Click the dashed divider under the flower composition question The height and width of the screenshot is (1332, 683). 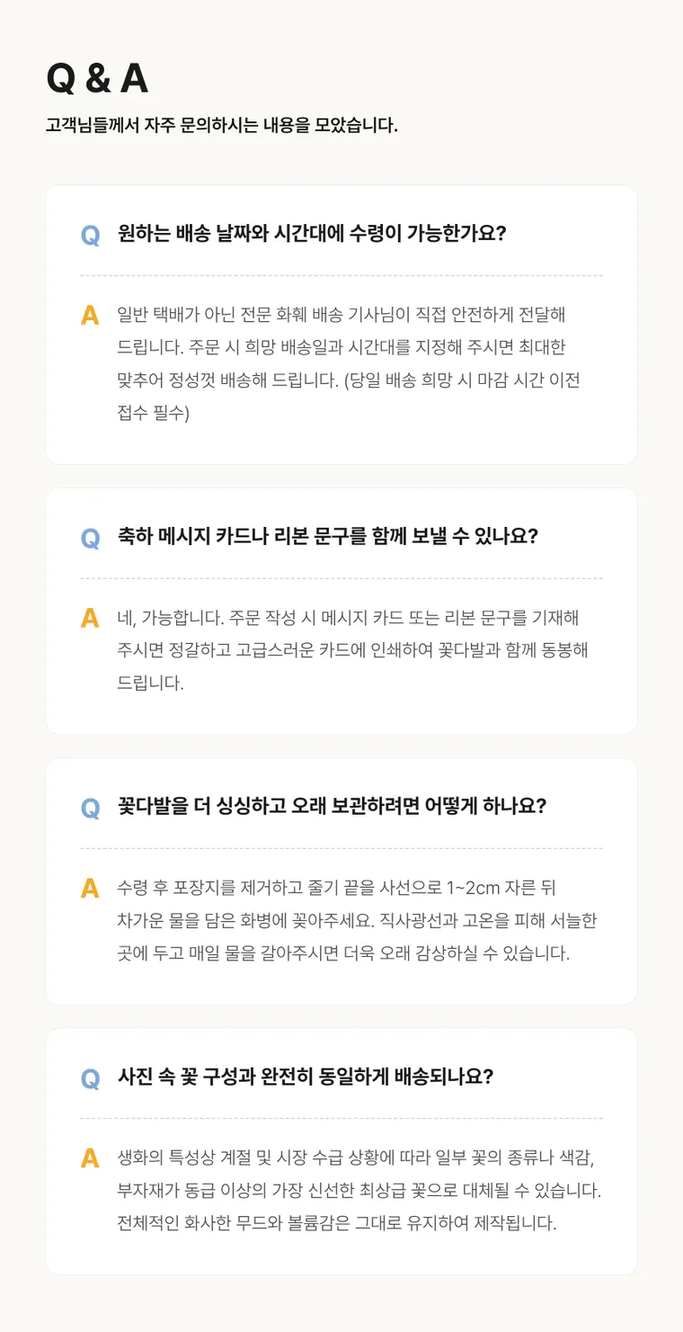(x=341, y=1118)
